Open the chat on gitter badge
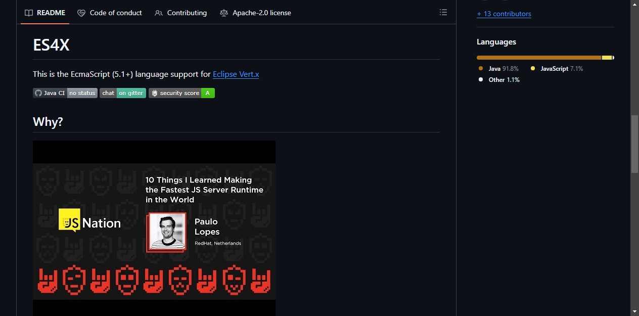 123,93
